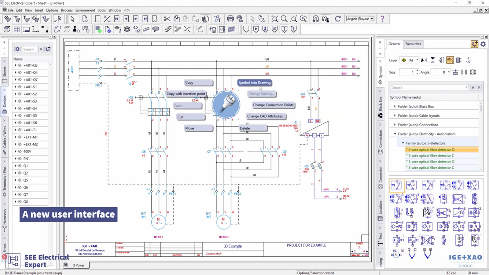Viewport: 489px width, 275px height.
Task: Open the Process menu
Action: click(x=67, y=10)
